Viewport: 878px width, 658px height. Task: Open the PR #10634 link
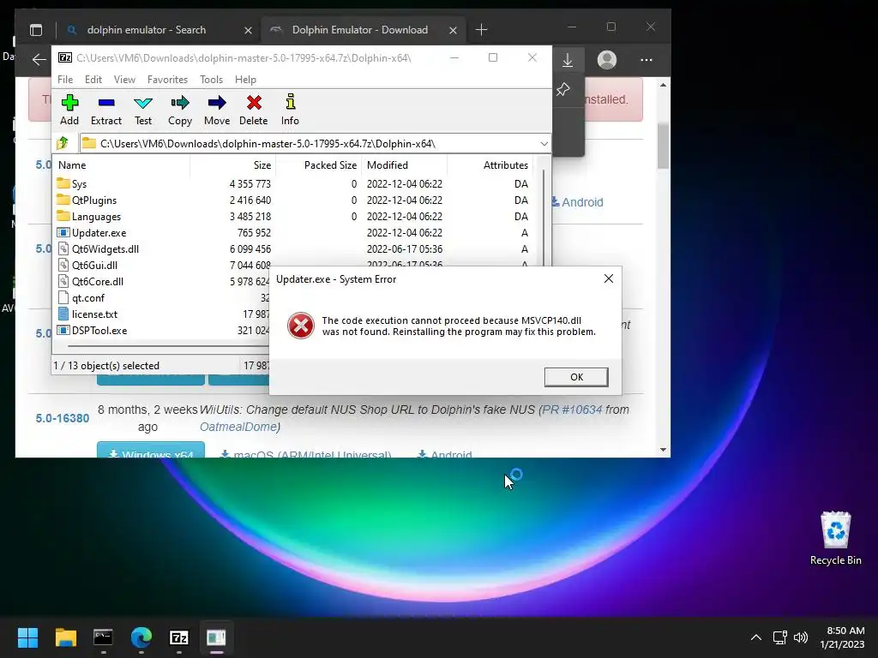pos(572,410)
